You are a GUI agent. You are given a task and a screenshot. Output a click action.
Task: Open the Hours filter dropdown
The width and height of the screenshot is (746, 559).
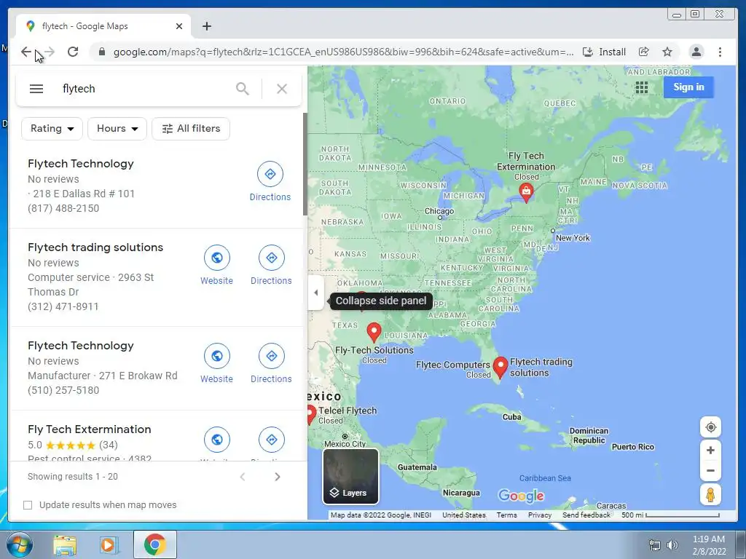[x=117, y=129]
